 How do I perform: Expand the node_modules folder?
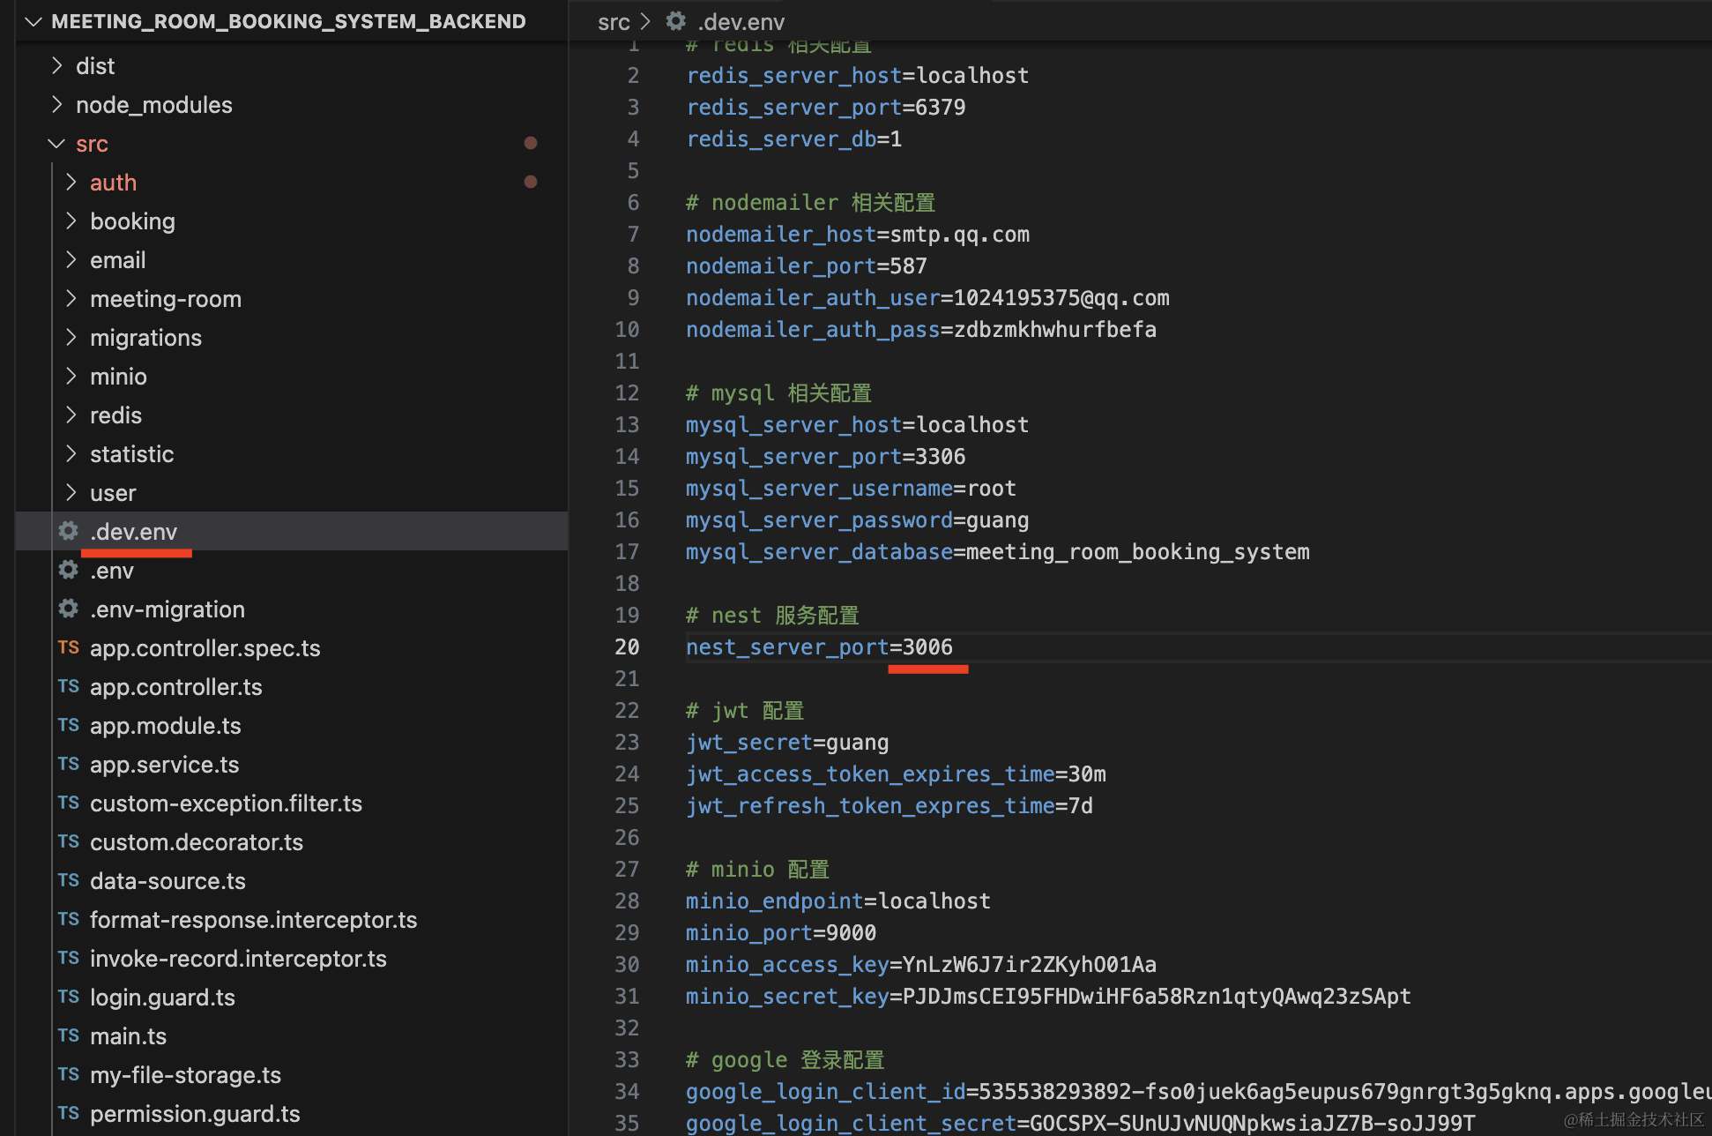[x=57, y=104]
